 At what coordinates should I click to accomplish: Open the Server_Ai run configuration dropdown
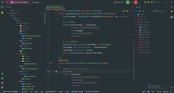coord(119,2)
